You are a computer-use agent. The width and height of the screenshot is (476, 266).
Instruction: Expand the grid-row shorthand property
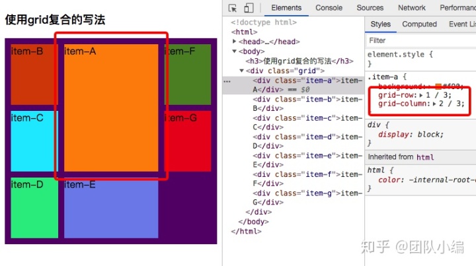pos(421,95)
